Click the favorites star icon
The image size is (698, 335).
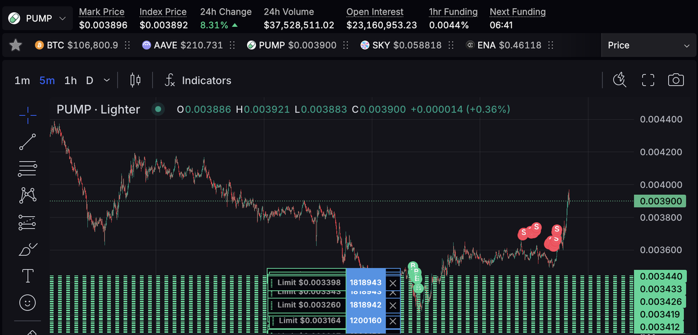(16, 45)
